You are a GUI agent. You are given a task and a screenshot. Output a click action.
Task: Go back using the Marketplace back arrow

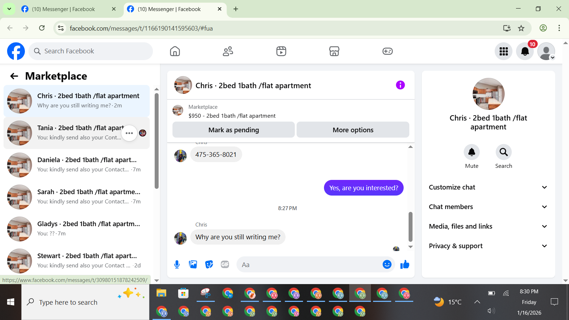click(x=14, y=76)
